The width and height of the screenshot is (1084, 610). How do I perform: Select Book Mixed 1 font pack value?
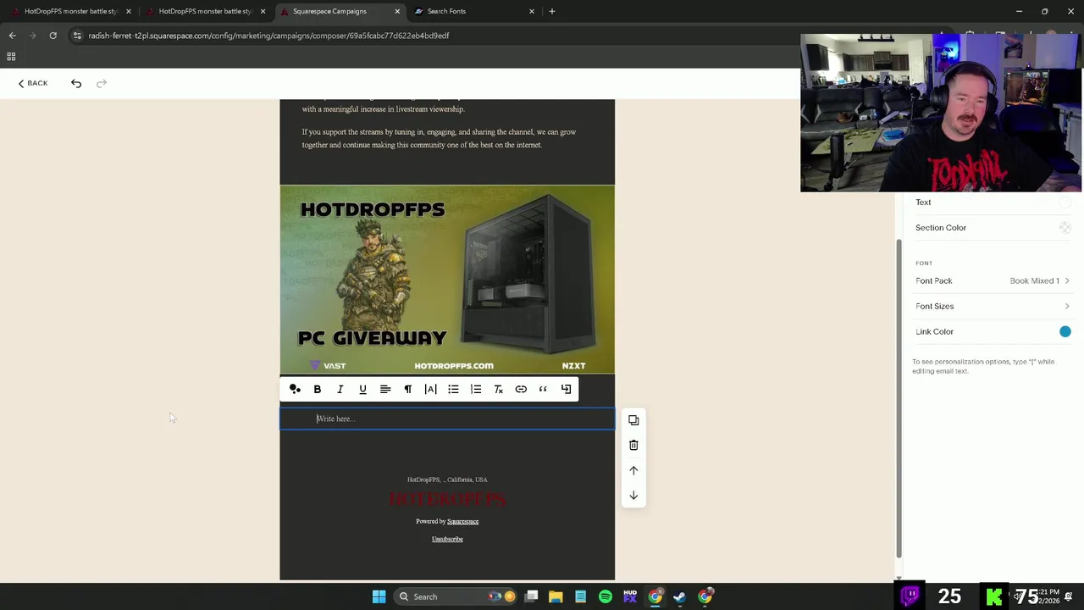(x=1034, y=280)
